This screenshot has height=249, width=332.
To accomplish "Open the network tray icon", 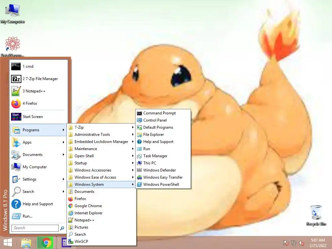I will click(x=293, y=243).
